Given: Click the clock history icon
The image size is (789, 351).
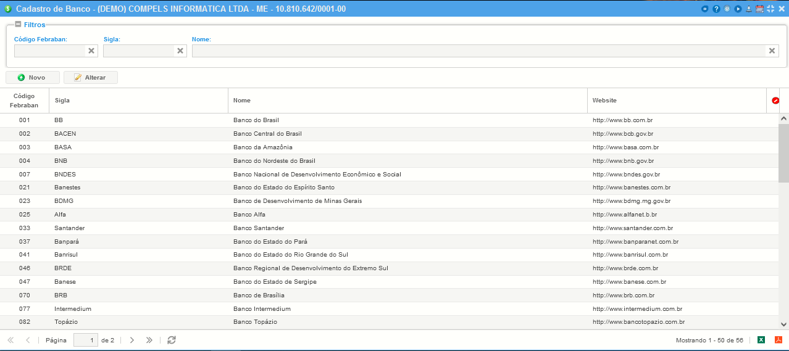Looking at the screenshot, I should pos(727,9).
